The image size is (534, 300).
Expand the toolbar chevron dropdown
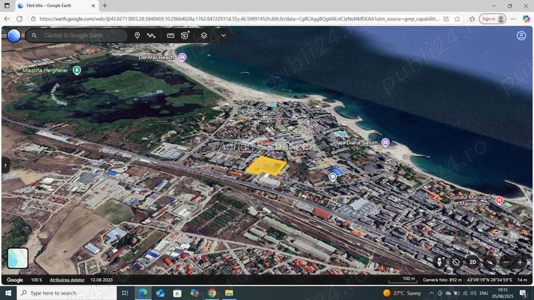click(223, 36)
